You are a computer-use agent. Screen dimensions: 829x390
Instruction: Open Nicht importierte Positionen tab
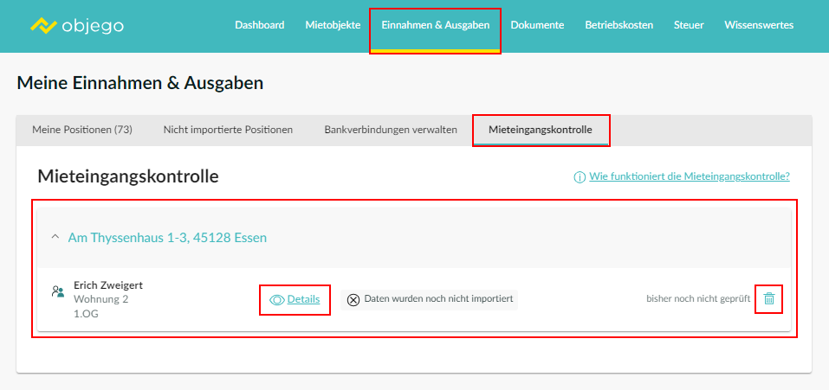(228, 130)
